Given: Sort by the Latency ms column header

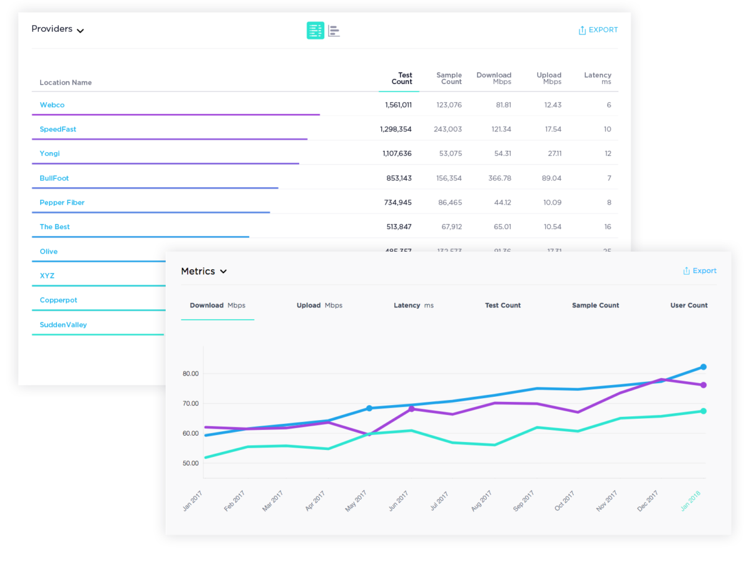Looking at the screenshot, I should [x=597, y=78].
